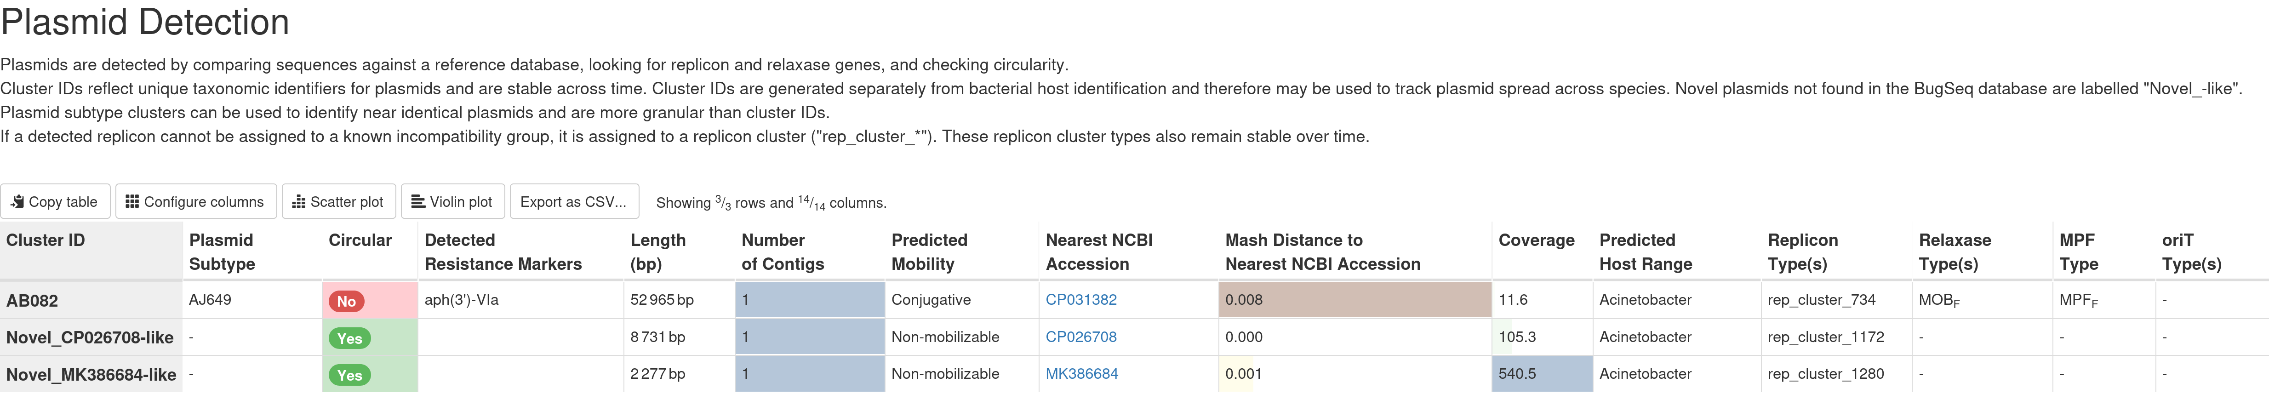Viewport: 2269px width, 411px height.
Task: Click the 540.5 coverage cell
Action: [x=1542, y=374]
